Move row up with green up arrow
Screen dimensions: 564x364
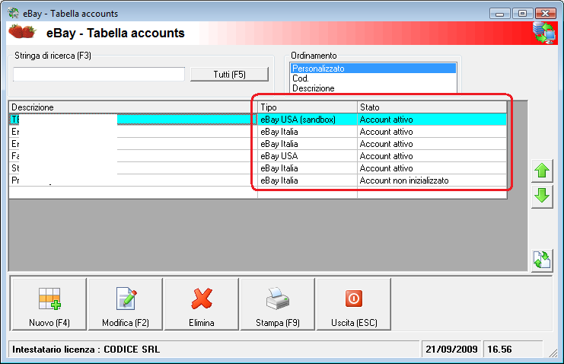click(x=542, y=171)
